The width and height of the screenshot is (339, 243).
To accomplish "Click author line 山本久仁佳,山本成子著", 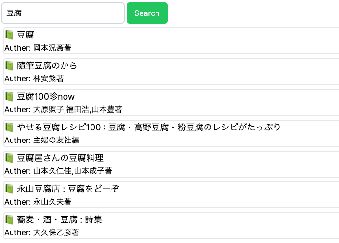I will [58, 171].
